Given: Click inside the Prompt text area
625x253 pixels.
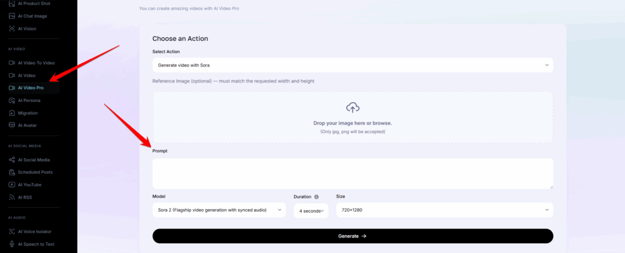Looking at the screenshot, I should point(352,174).
